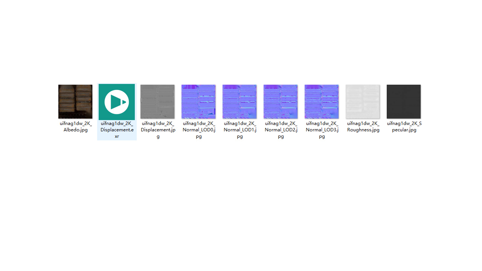Choose the Normal_LOD3 normal map thumbnail

322,102
